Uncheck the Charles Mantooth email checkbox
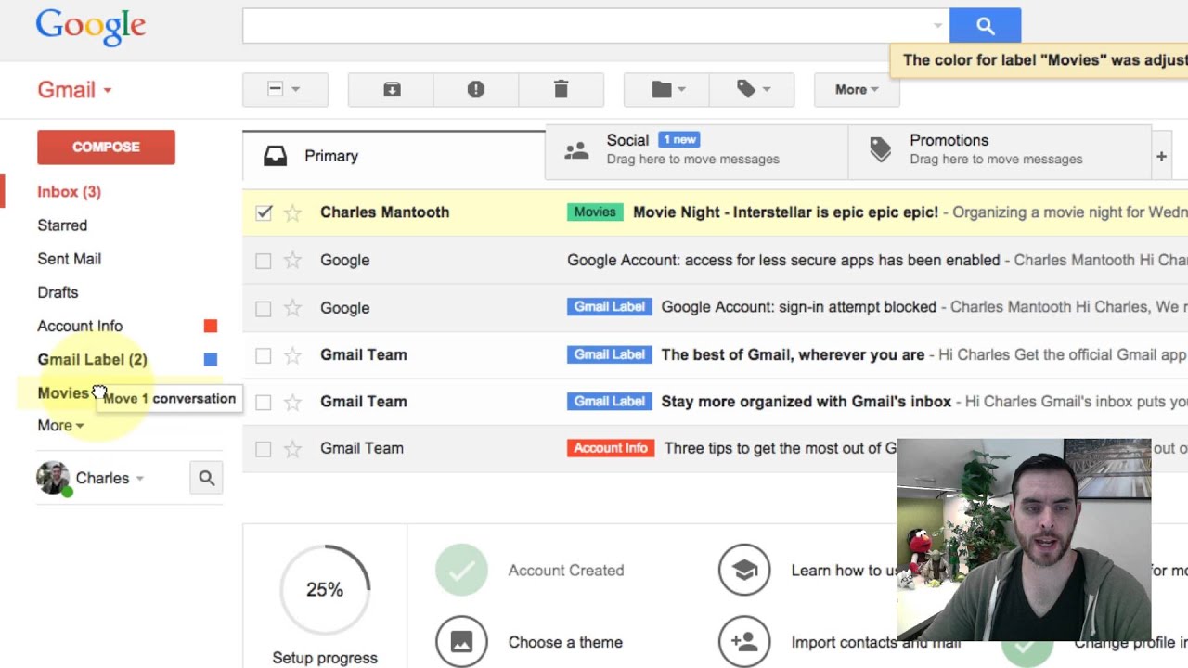1188x668 pixels. click(264, 212)
